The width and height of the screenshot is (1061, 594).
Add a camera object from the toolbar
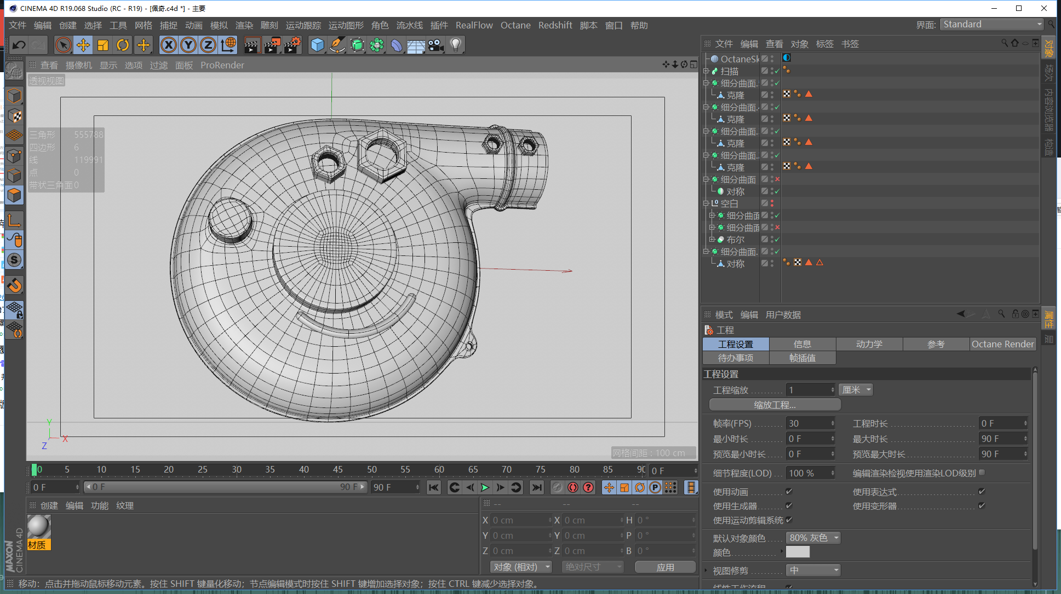tap(436, 45)
